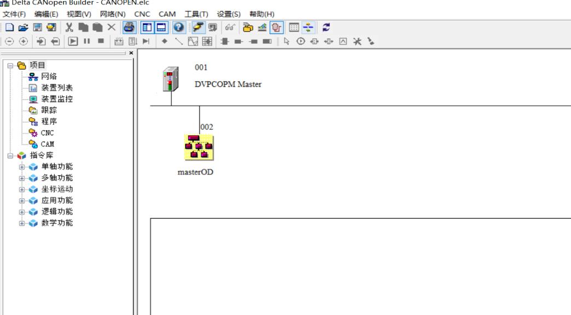Start run with the Play button

pyautogui.click(x=73, y=41)
